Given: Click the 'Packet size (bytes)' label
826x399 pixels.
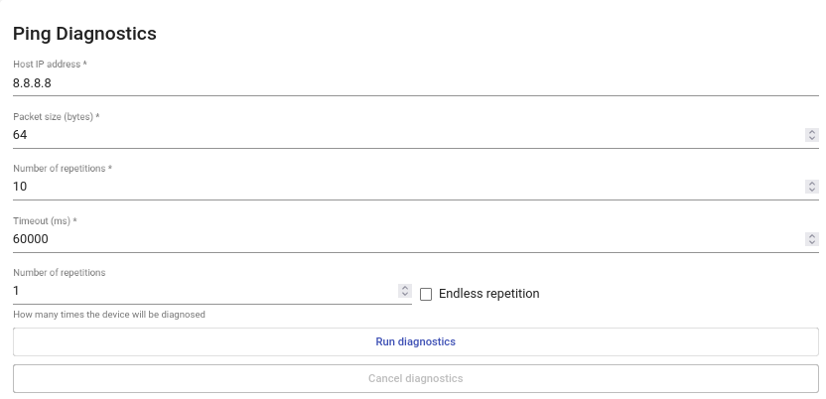Looking at the screenshot, I should click(x=56, y=116).
